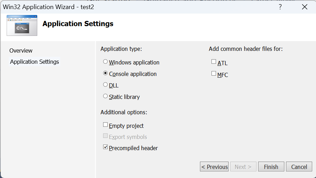Cancel the Win32 Application Wizard
This screenshot has width=316, height=178.
(299, 167)
